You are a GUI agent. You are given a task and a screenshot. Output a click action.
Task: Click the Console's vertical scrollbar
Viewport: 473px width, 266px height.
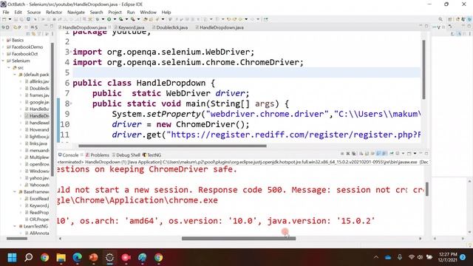pyautogui.click(x=427, y=189)
